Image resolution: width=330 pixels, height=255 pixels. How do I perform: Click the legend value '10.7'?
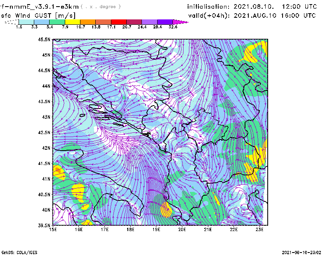point(80,27)
